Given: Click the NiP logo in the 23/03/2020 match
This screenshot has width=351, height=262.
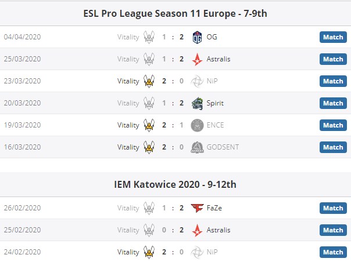Looking at the screenshot, I should (198, 81).
